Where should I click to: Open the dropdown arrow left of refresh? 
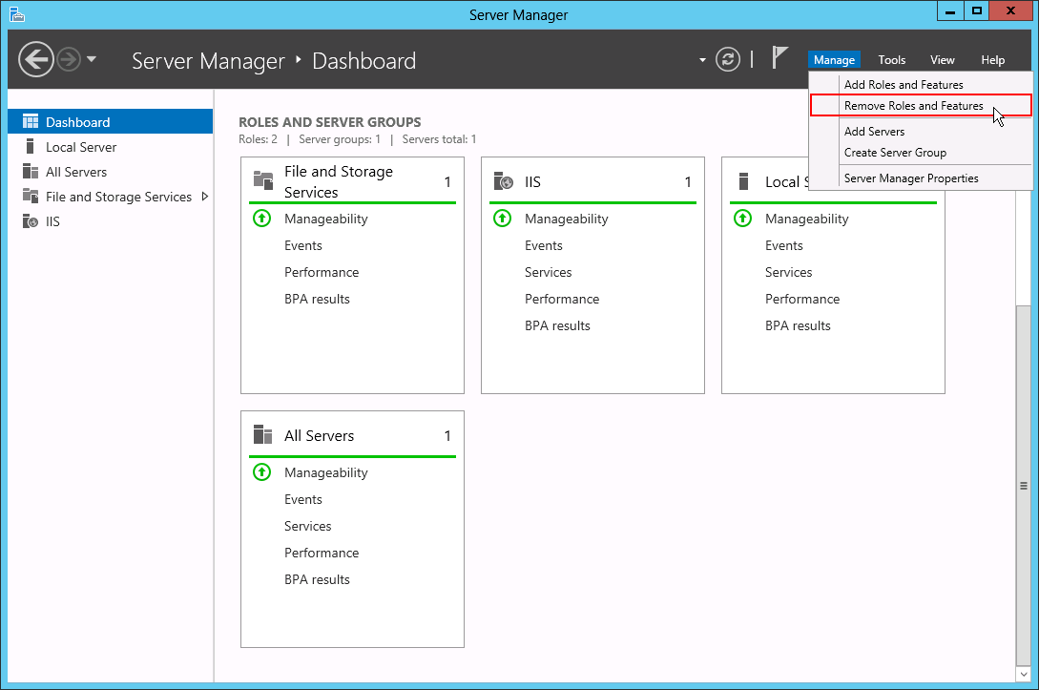point(702,60)
